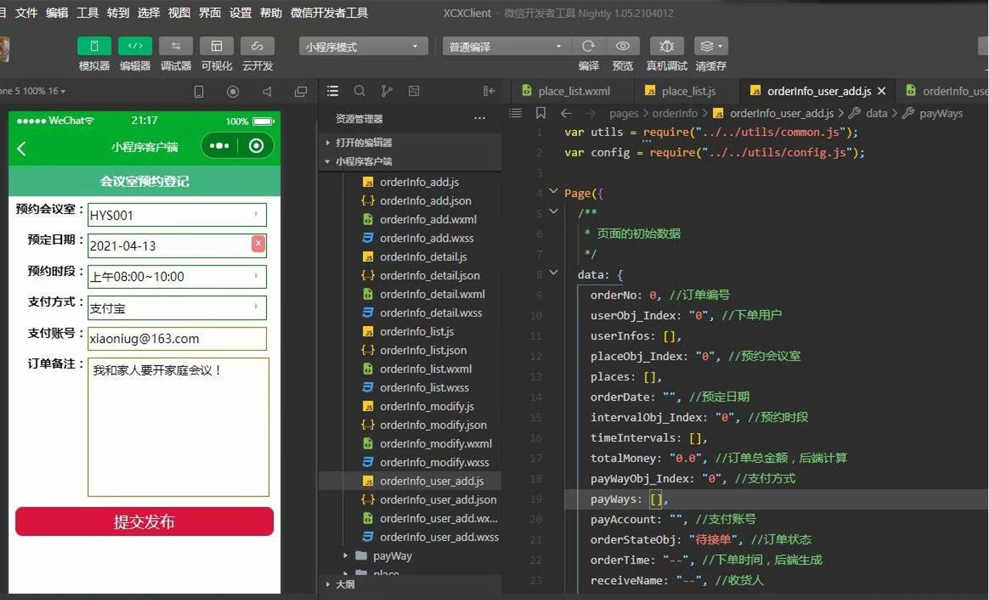Open the 预约时段 time slot picker
The image size is (989, 600).
(177, 276)
